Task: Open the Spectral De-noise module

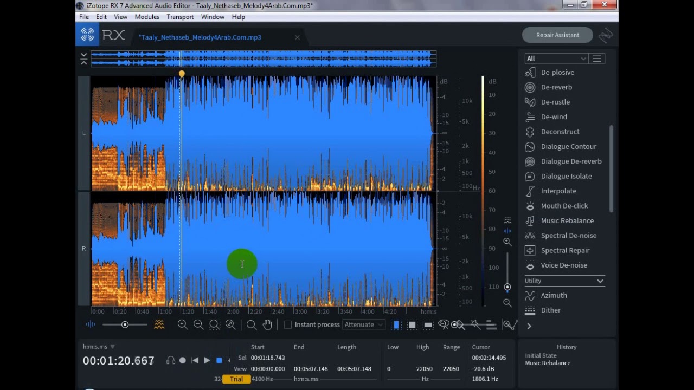Action: pos(561,236)
